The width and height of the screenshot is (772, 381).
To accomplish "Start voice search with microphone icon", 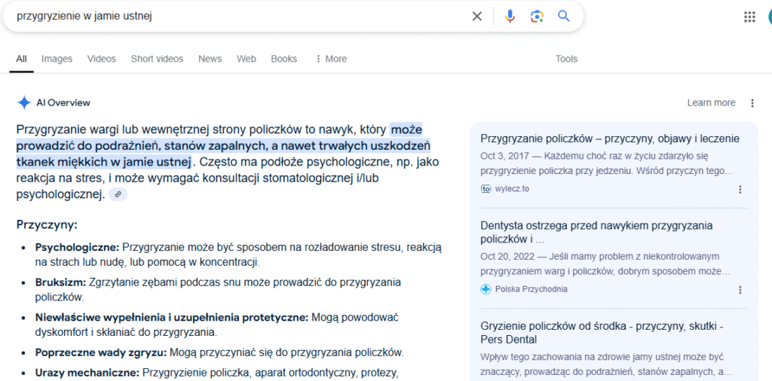I will tap(510, 17).
